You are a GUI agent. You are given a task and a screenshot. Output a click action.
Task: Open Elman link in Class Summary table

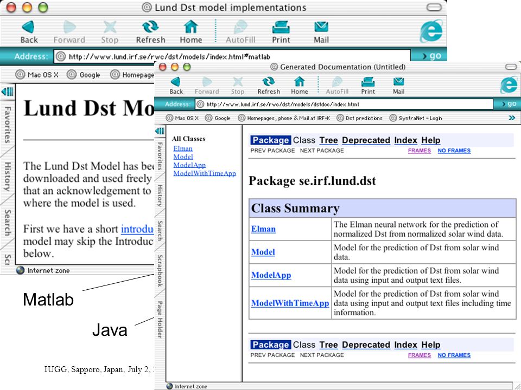point(264,229)
